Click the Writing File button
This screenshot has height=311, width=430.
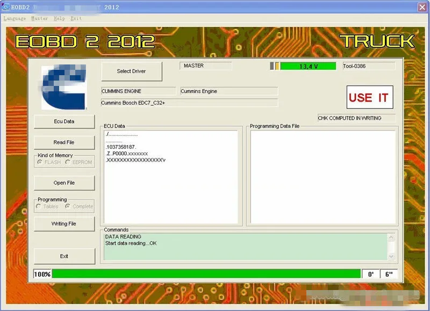tap(64, 224)
